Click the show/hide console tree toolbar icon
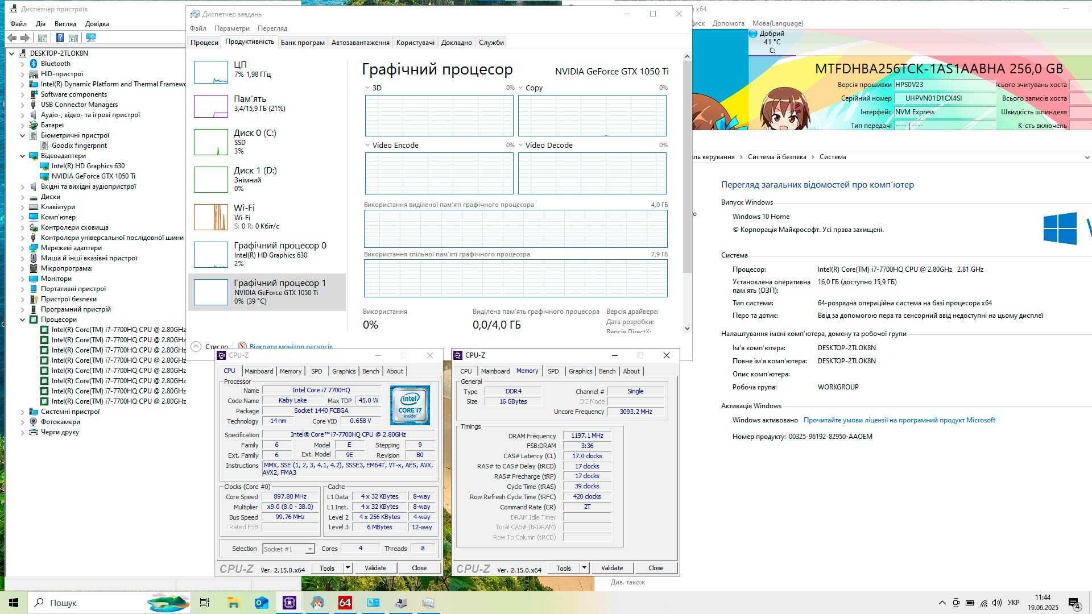Viewport: 1092px width, 614px height. [x=42, y=38]
